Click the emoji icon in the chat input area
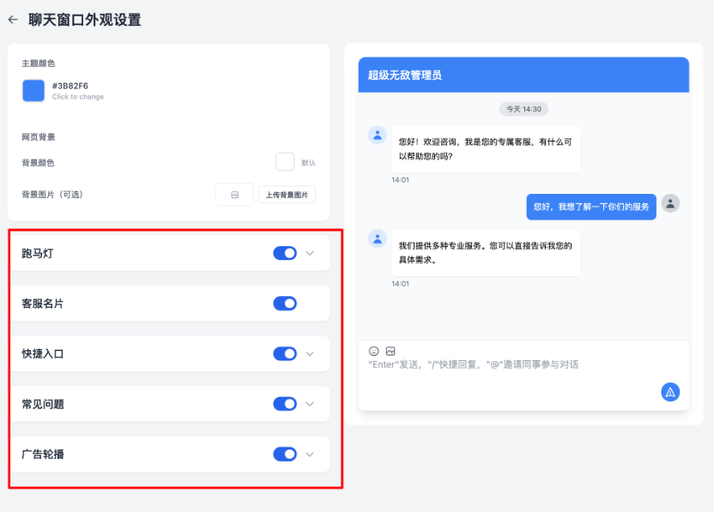Image resolution: width=714 pixels, height=513 pixels. pos(372,350)
